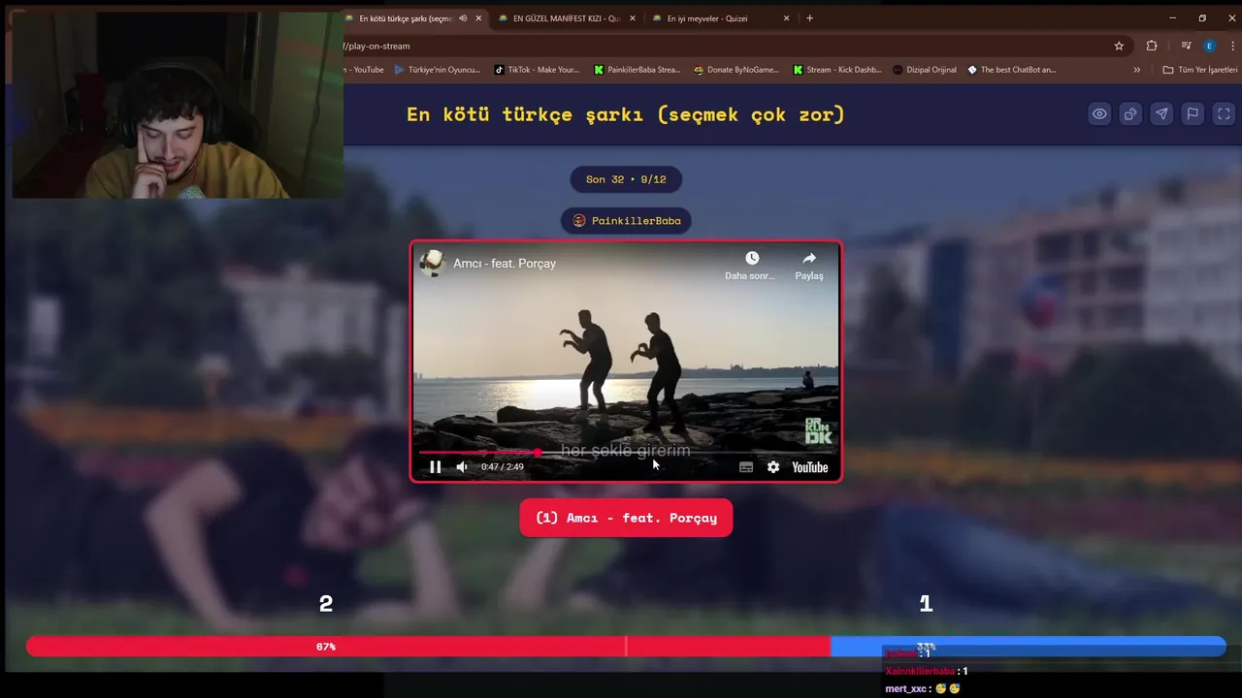Close the En iyi meyveler tab
1242x698 pixels.
tap(787, 18)
